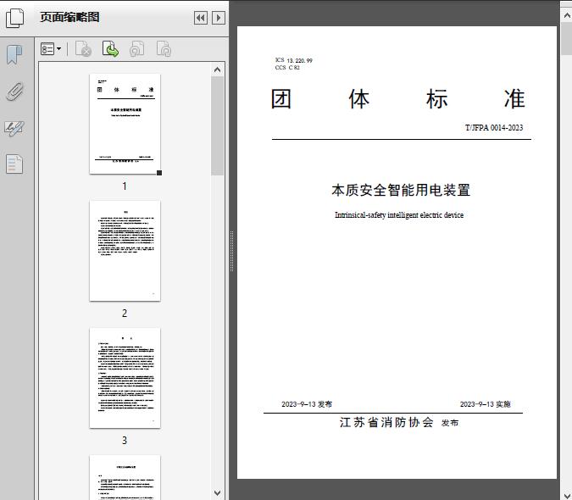Collapse the thumbnails pane with double-arrow button
Image resolution: width=572 pixels, height=500 pixels.
click(201, 18)
